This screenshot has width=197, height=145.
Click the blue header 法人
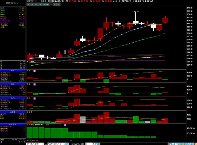[x=13, y=98]
